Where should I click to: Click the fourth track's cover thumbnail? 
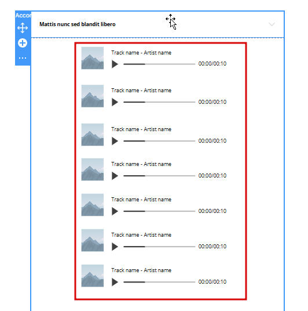pyautogui.click(x=93, y=169)
